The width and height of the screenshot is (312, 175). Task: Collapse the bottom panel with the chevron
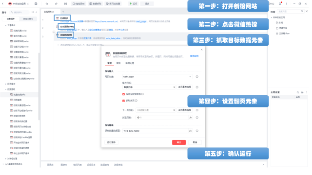click(263, 165)
